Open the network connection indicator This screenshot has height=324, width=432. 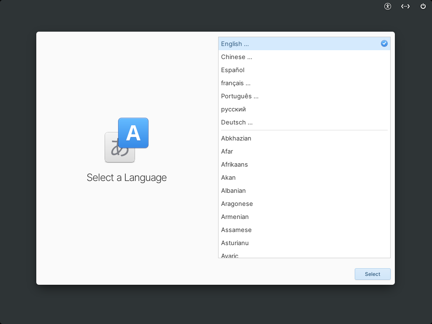click(405, 6)
